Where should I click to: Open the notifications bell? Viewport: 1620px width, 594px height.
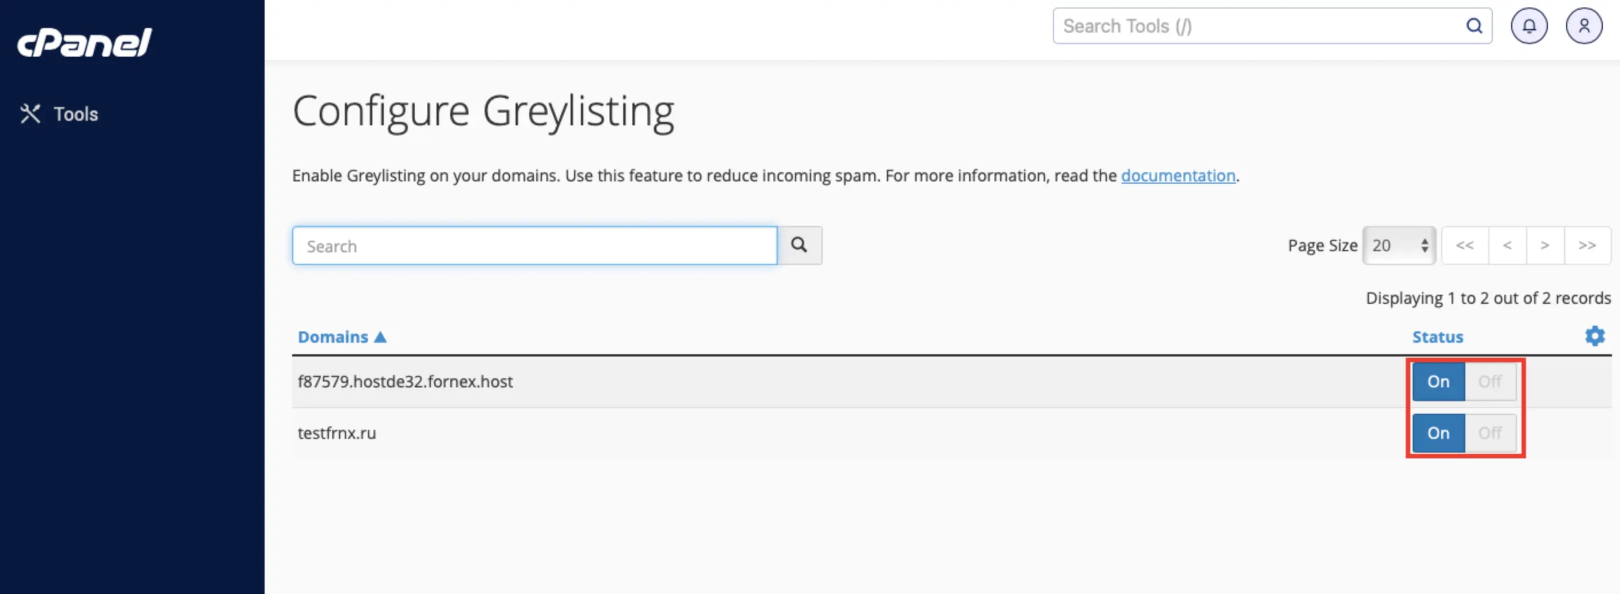pos(1529,26)
